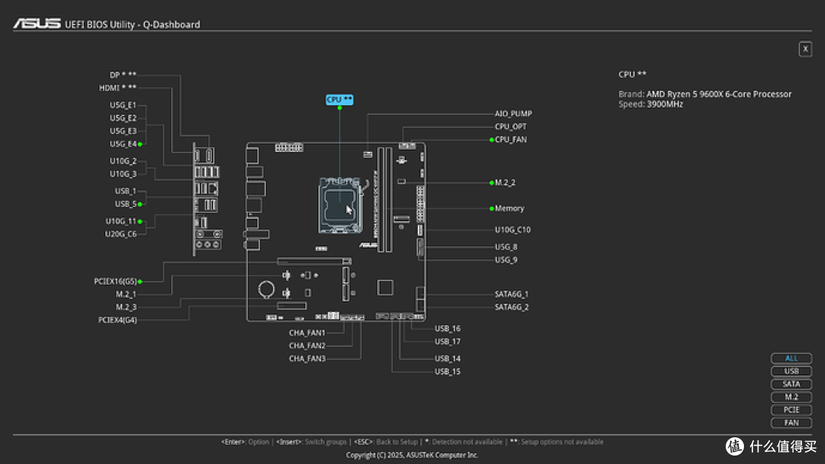
Task: Click the CPU socket on the motherboard diagram
Action: (340, 205)
